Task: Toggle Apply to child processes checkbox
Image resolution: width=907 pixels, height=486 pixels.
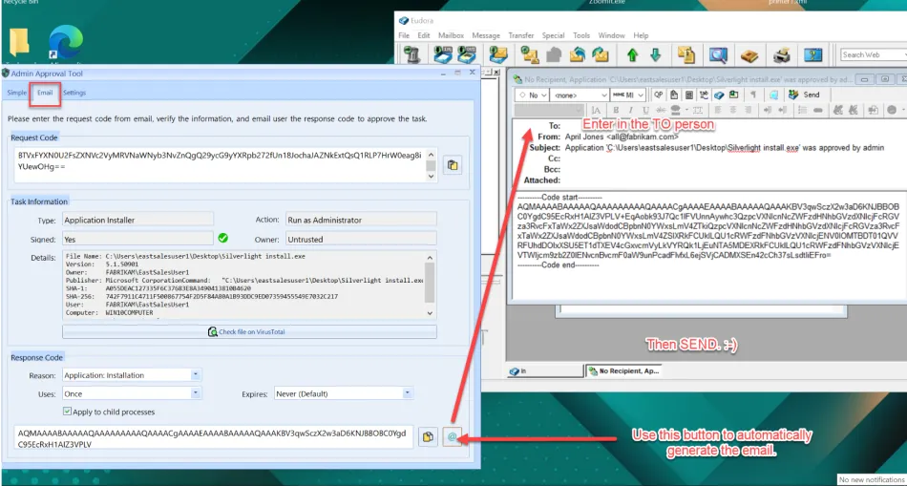Action: (x=67, y=412)
